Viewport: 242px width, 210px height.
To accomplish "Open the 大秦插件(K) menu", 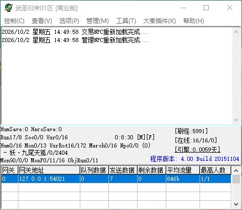I will pyautogui.click(x=160, y=21).
